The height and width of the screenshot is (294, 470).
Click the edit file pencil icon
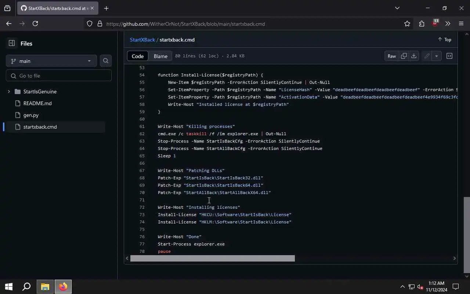click(427, 56)
